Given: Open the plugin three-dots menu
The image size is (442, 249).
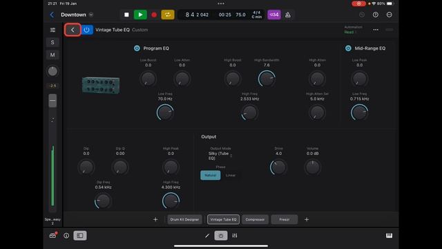Looking at the screenshot, I should (x=376, y=30).
